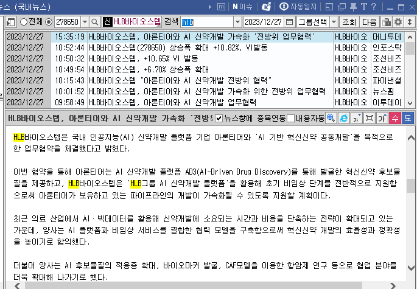Image resolution: width=417 pixels, height=289 pixels.
Task: Click the up-down arrow resize icon
Action: click(410, 22)
